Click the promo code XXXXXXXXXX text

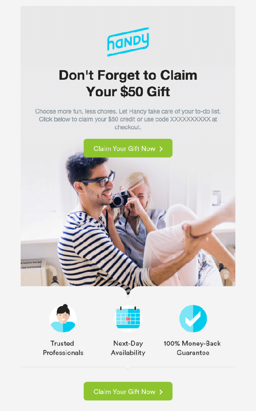190,119
